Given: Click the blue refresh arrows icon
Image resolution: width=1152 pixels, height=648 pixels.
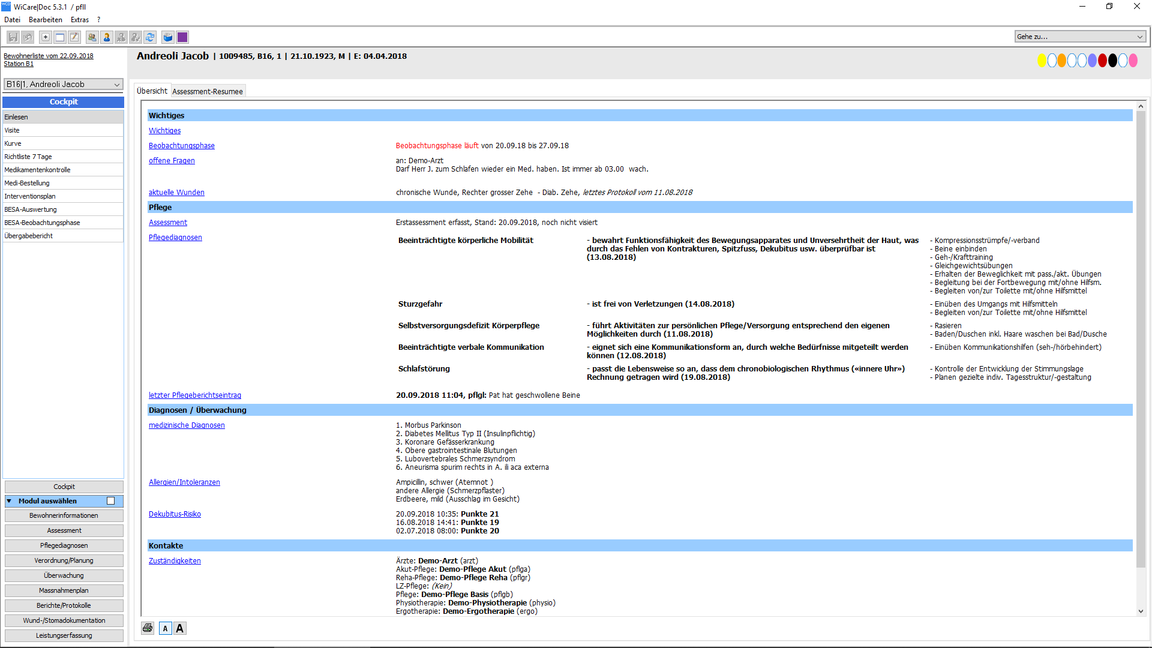Looking at the screenshot, I should (x=150, y=37).
